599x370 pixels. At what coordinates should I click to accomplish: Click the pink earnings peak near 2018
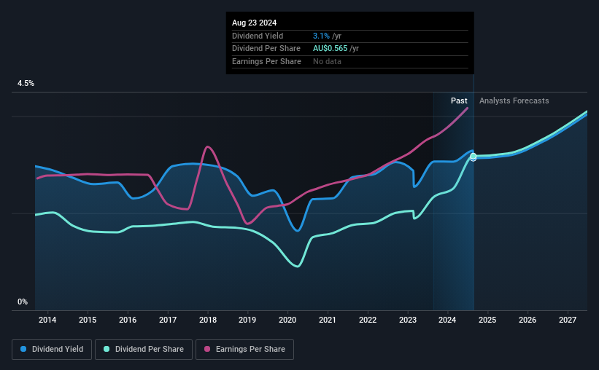pyautogui.click(x=207, y=147)
